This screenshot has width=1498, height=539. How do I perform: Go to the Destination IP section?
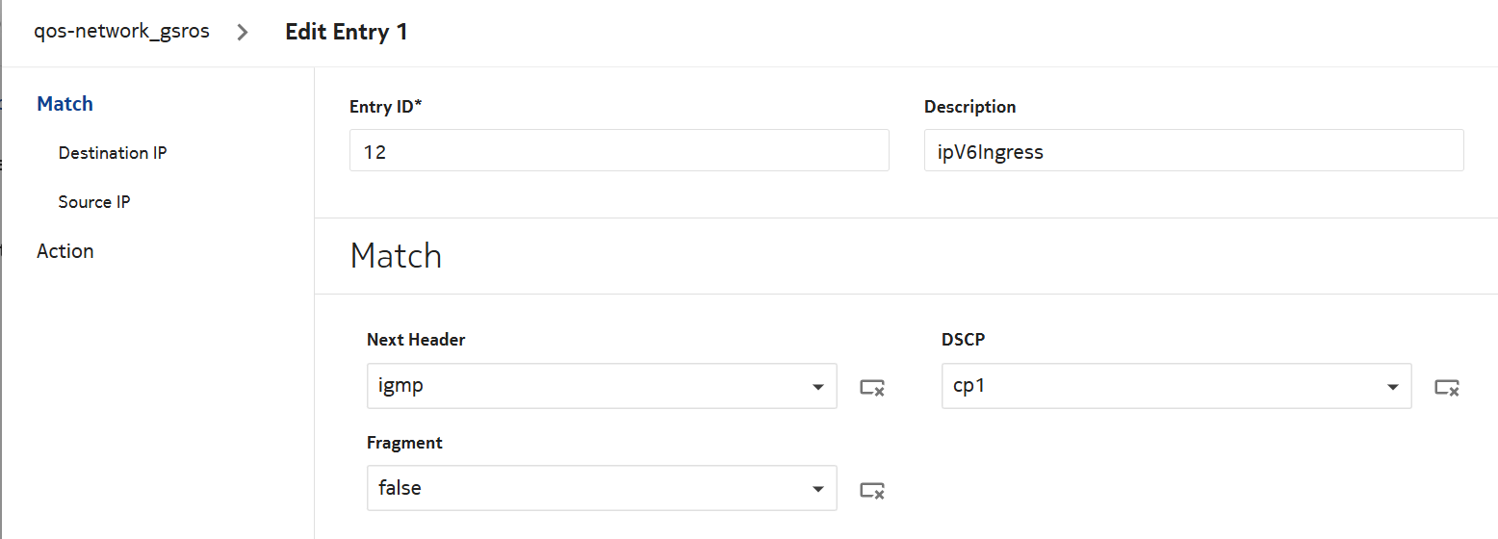113,153
